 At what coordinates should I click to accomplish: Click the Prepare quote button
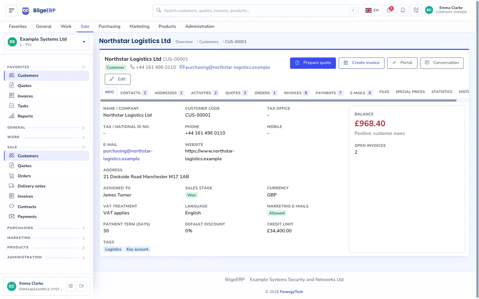pos(313,63)
